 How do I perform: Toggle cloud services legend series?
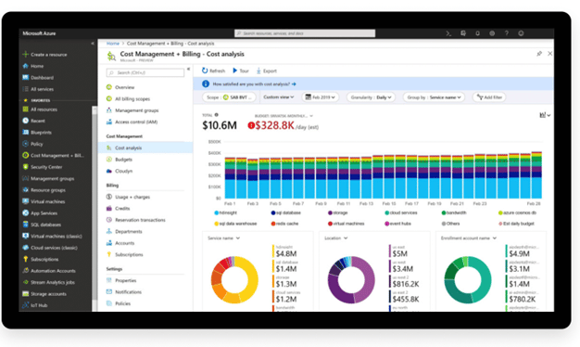click(401, 212)
